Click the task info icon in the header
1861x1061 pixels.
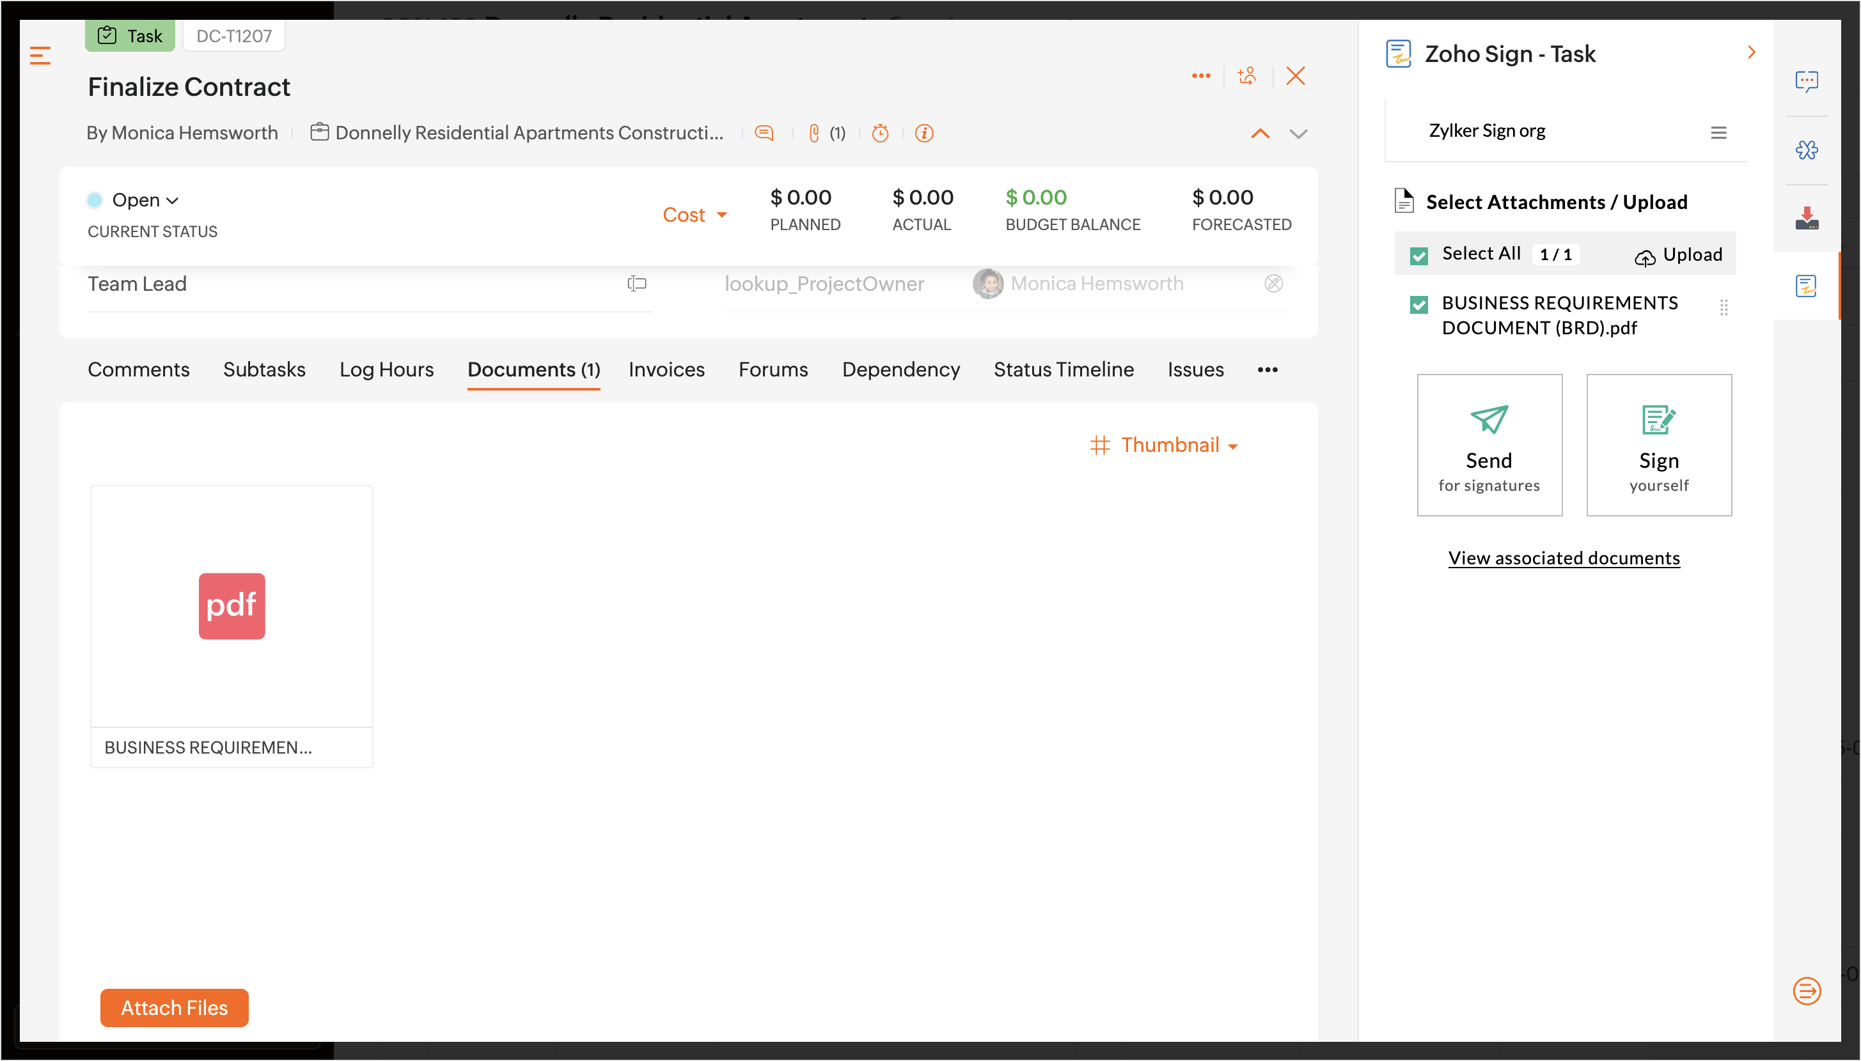pos(923,133)
